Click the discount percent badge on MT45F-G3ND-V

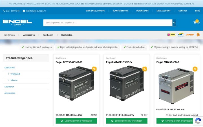[145, 69]
